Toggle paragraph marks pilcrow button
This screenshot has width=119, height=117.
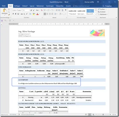tap(66, 10)
